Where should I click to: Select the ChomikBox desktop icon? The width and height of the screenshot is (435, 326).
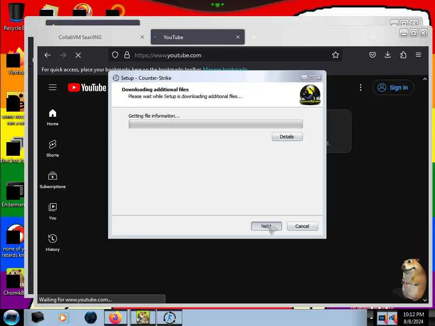click(14, 282)
